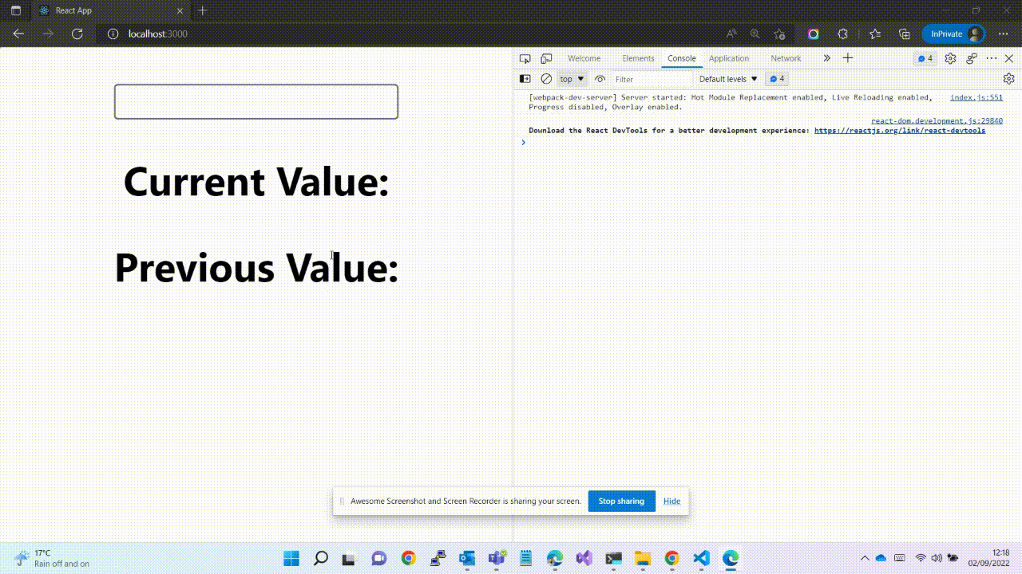Open the 'top' frame context dropdown

tap(571, 79)
